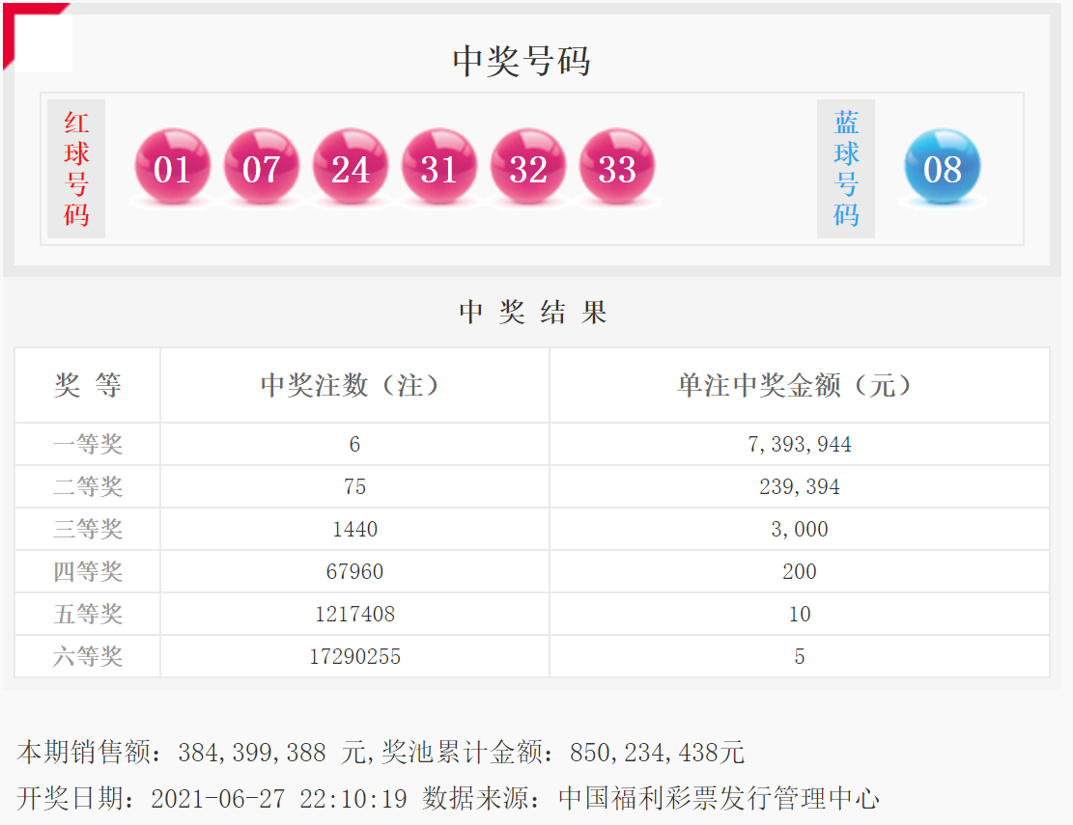
Task: Click the 六等奖 winner count 17290255
Action: pos(354,657)
